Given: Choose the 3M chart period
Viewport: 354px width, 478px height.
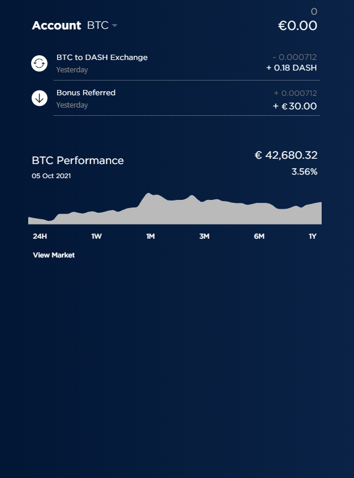Looking at the screenshot, I should coord(204,236).
